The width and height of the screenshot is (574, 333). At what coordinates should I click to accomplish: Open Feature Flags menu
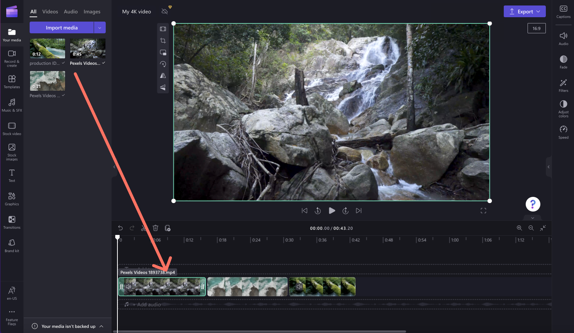click(x=12, y=317)
